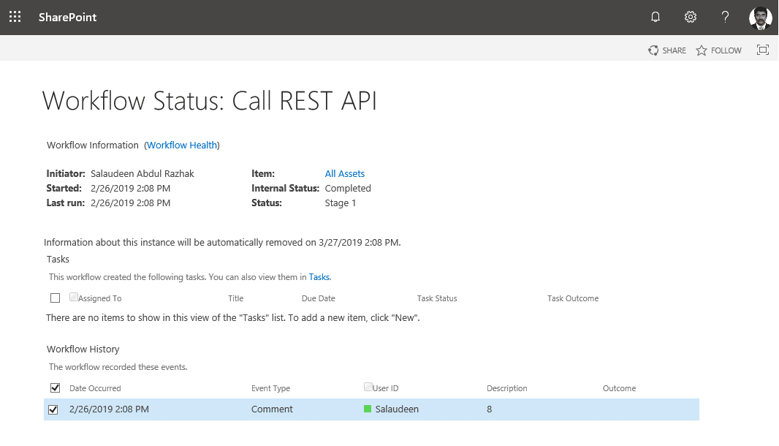Deselect the 2/26/2019 history row checkbox
779x446 pixels.
53,409
